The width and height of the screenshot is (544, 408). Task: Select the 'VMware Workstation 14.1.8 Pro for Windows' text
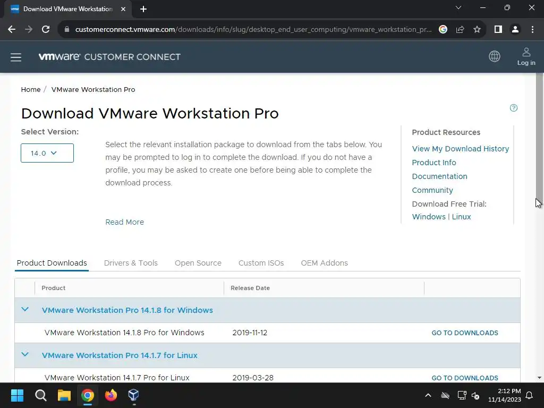[x=124, y=333]
